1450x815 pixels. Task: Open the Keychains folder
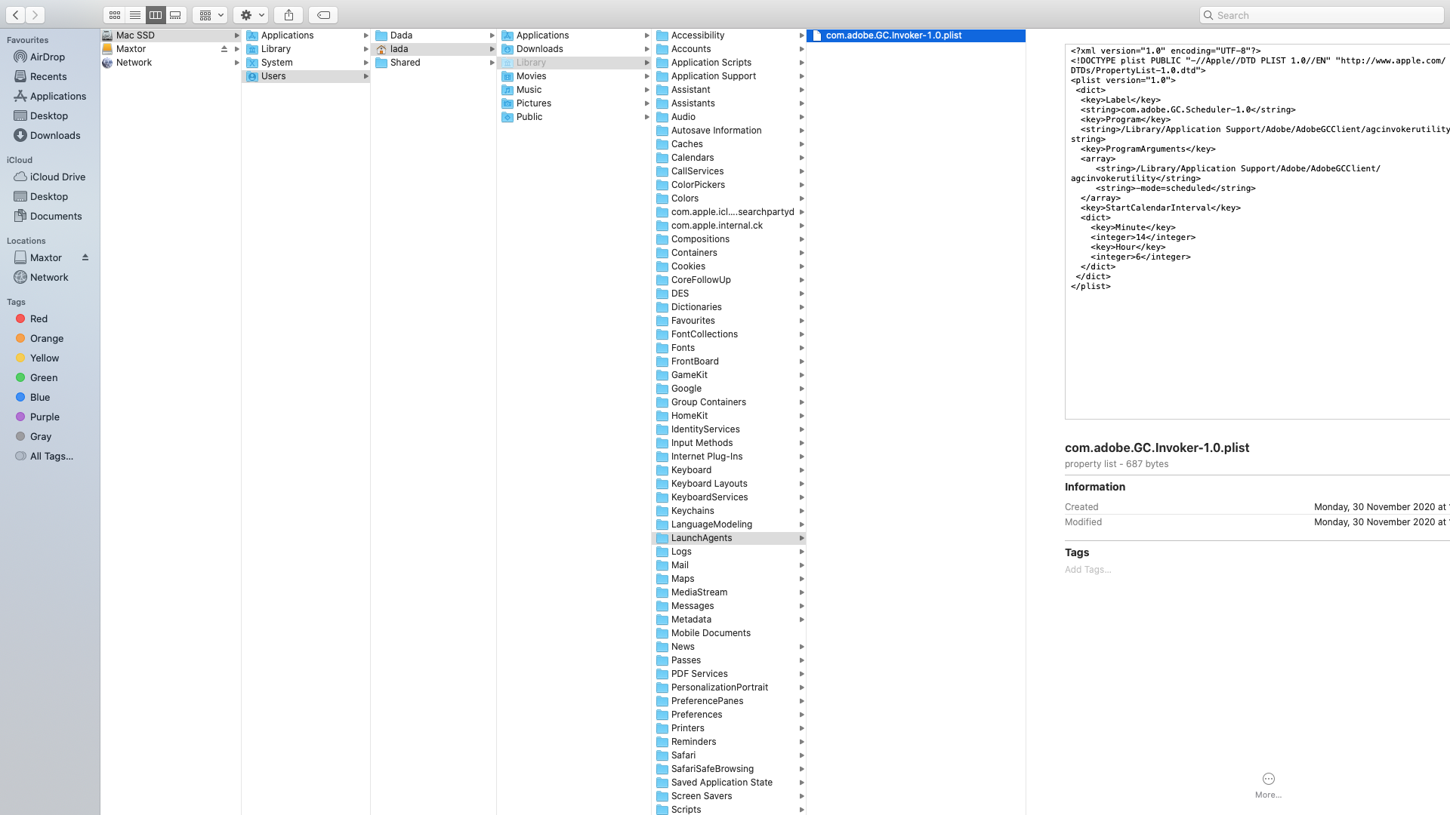[693, 511]
